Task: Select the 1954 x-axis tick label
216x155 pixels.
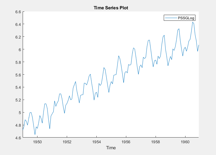Action: [96, 142]
